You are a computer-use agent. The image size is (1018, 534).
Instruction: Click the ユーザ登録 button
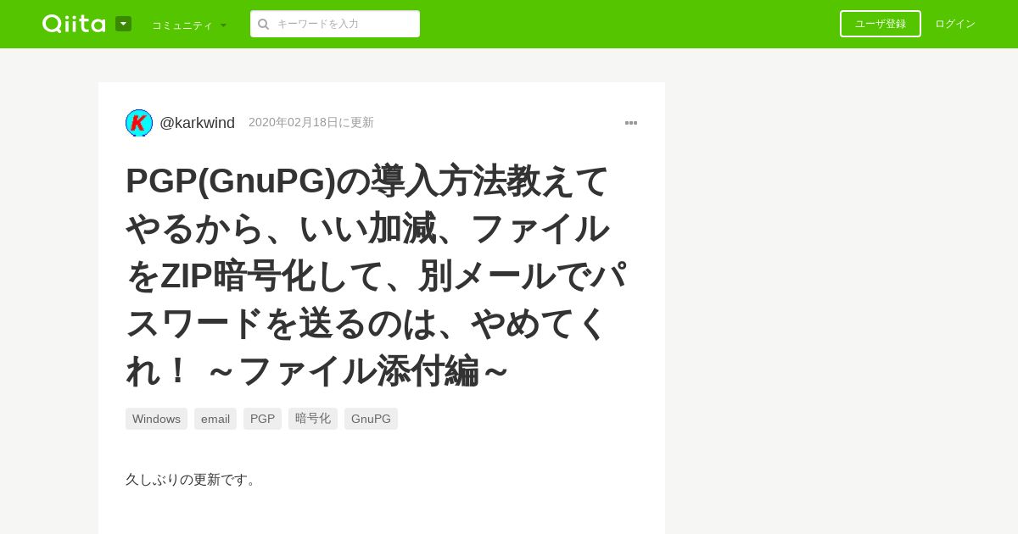coord(881,24)
